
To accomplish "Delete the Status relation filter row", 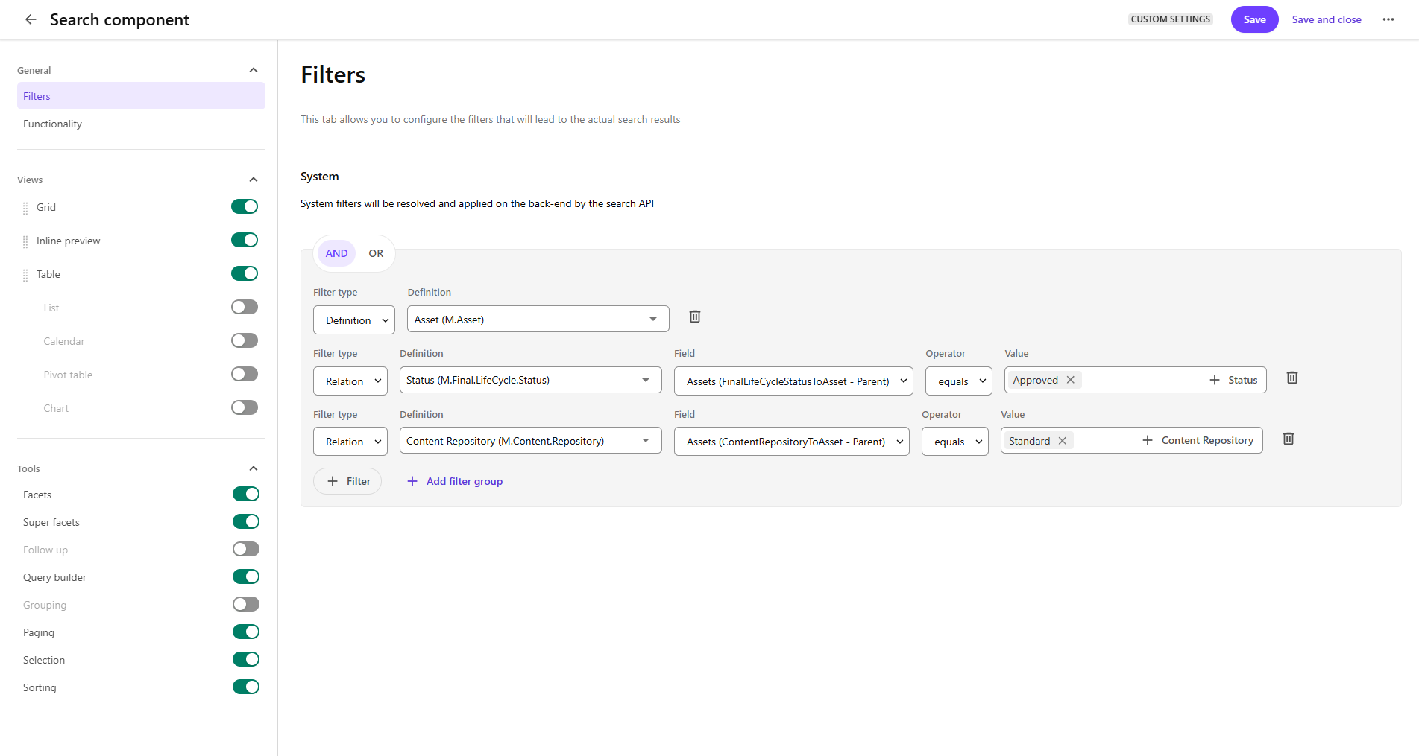I will [1291, 378].
